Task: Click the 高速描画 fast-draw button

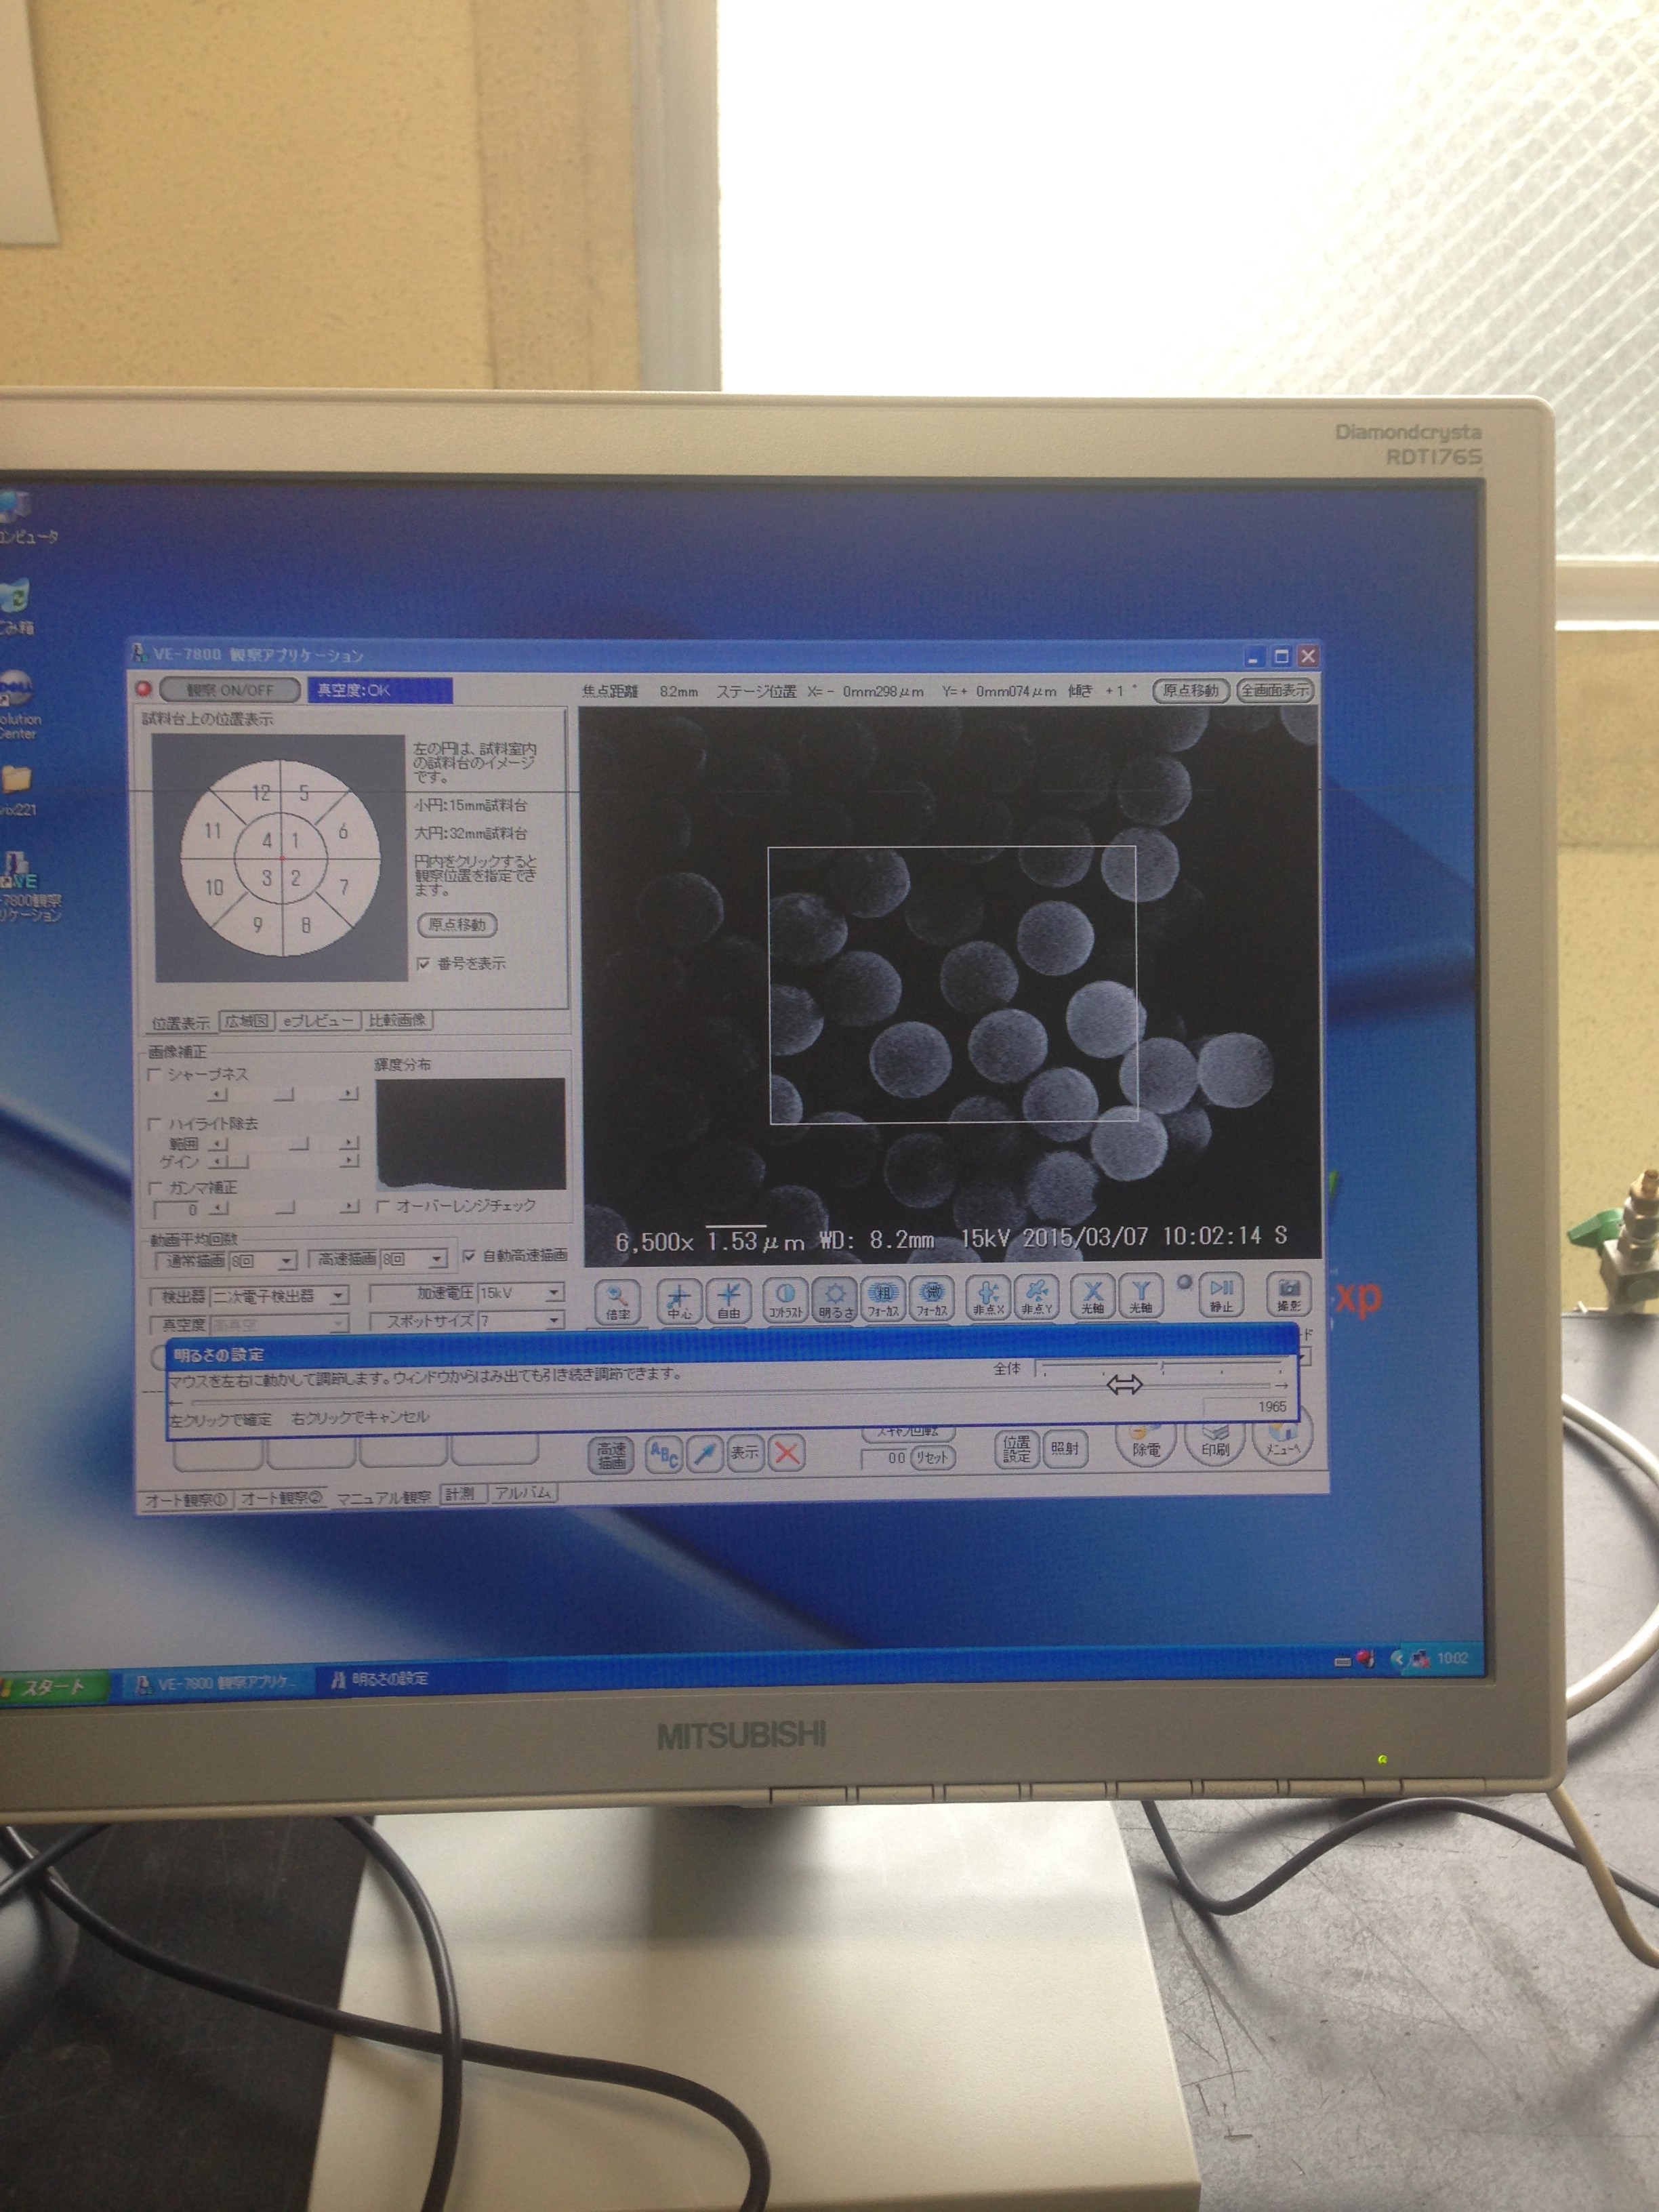Action: click(x=612, y=1455)
